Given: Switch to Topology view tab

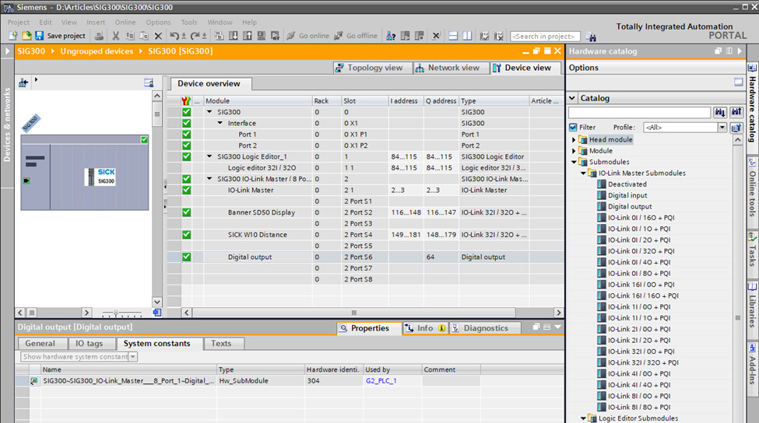Looking at the screenshot, I should [x=373, y=68].
